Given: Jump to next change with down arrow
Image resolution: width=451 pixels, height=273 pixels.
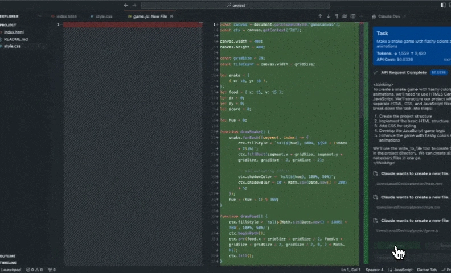Looking at the screenshot, I should (x=329, y=16).
